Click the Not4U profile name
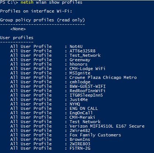Viewport: 154px width, 153px height. (76, 46)
